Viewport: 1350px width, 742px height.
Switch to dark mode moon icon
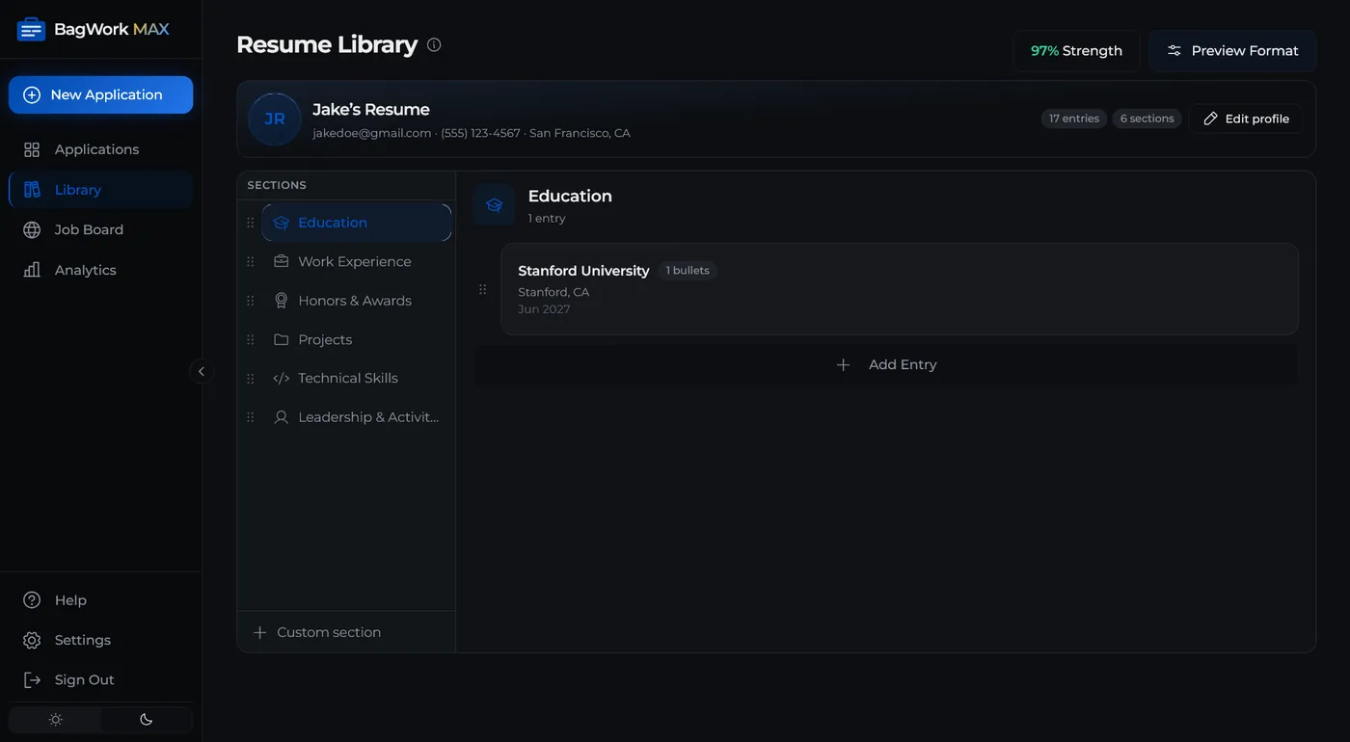coord(147,720)
